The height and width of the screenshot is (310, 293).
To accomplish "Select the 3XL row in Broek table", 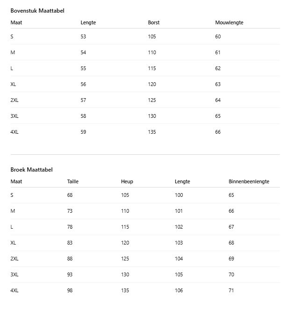I will [x=14, y=274].
